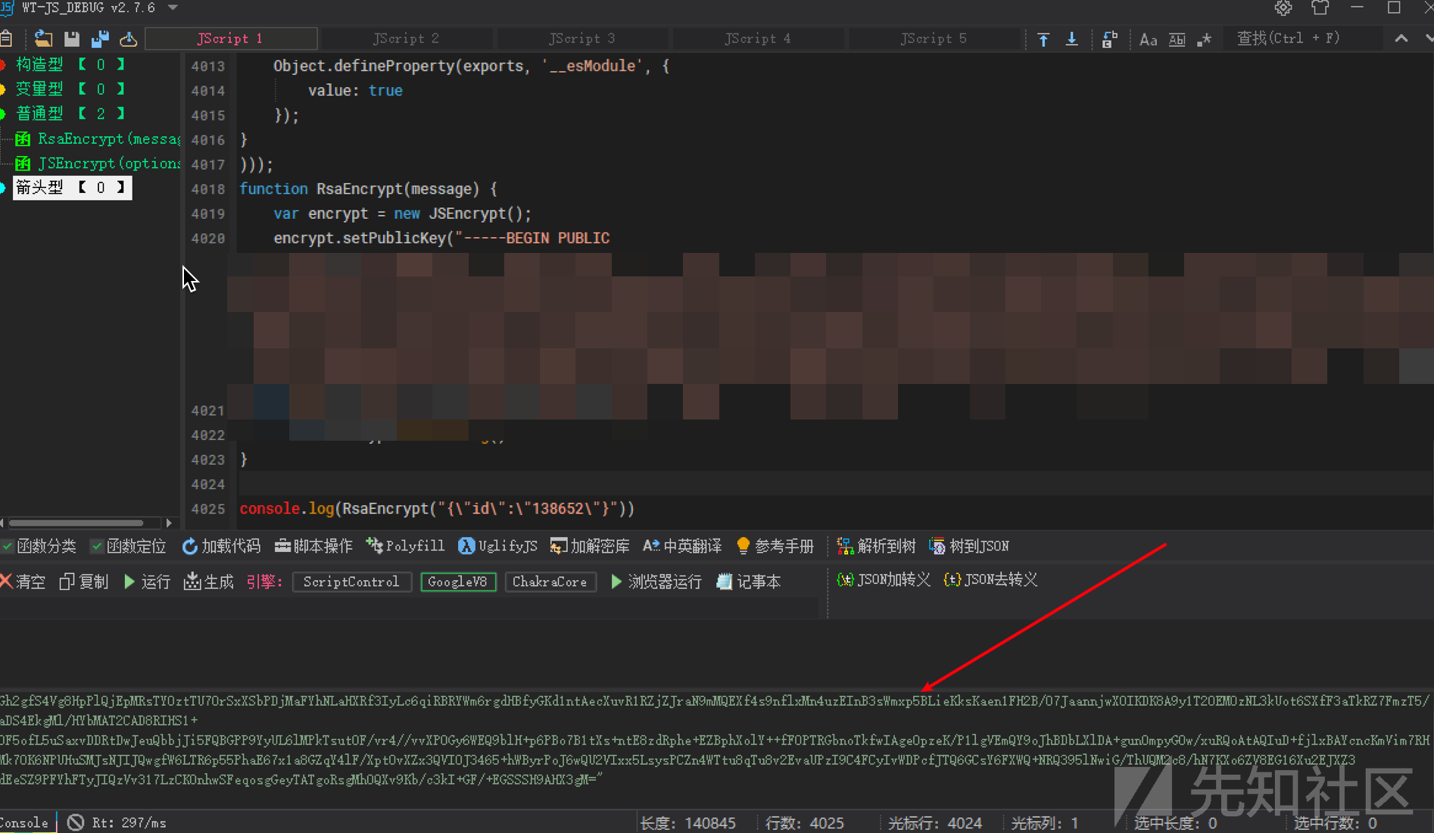Open 脚本操作 script operations menu
The height and width of the screenshot is (833, 1434).
coord(313,546)
